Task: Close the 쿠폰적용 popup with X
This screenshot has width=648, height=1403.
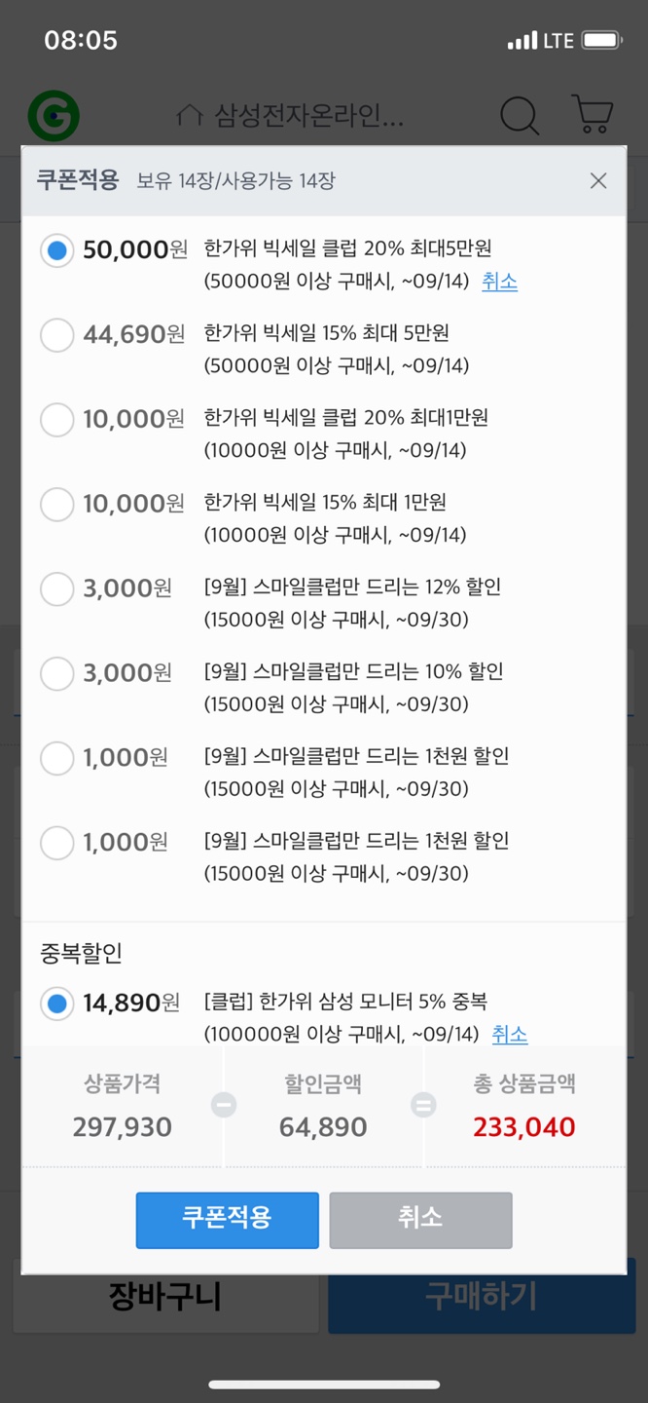Action: pyautogui.click(x=598, y=181)
